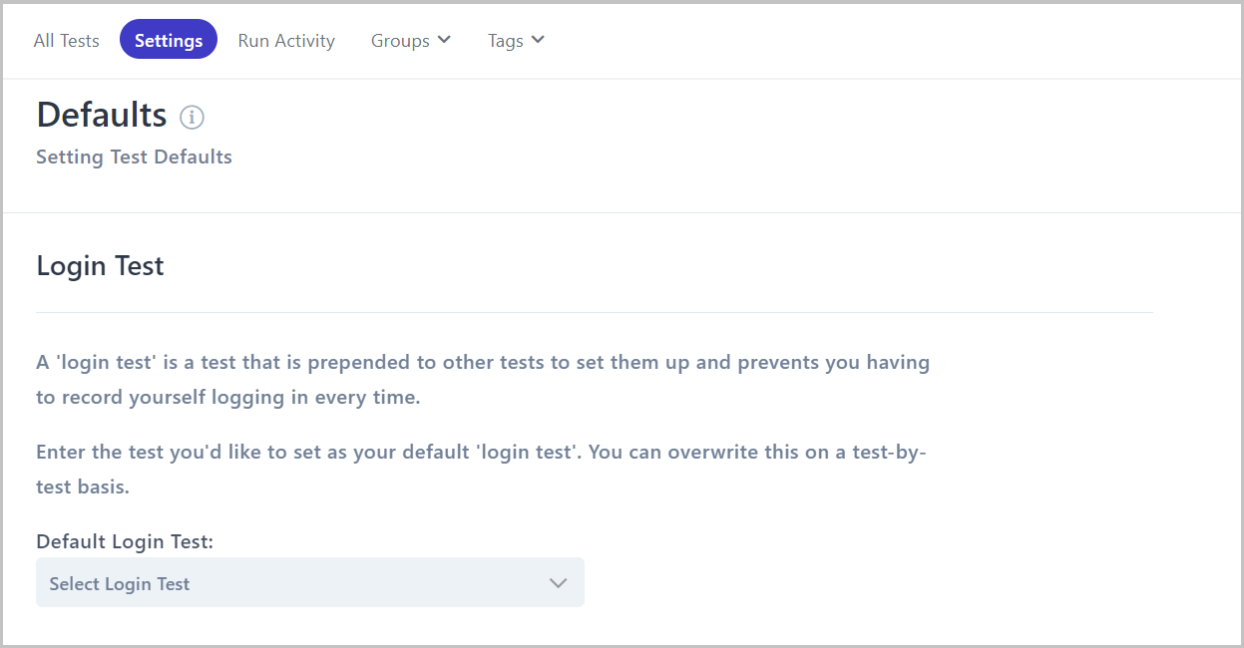Expand the Tags dropdown menu
The height and width of the screenshot is (648, 1244).
[516, 40]
